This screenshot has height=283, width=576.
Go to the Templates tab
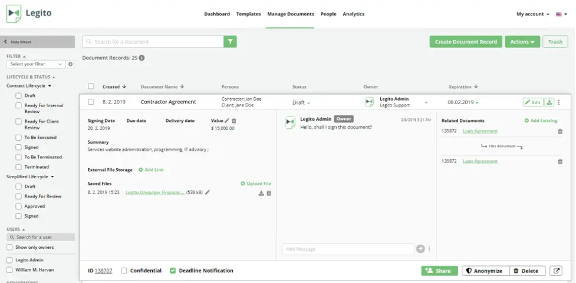[x=248, y=14]
